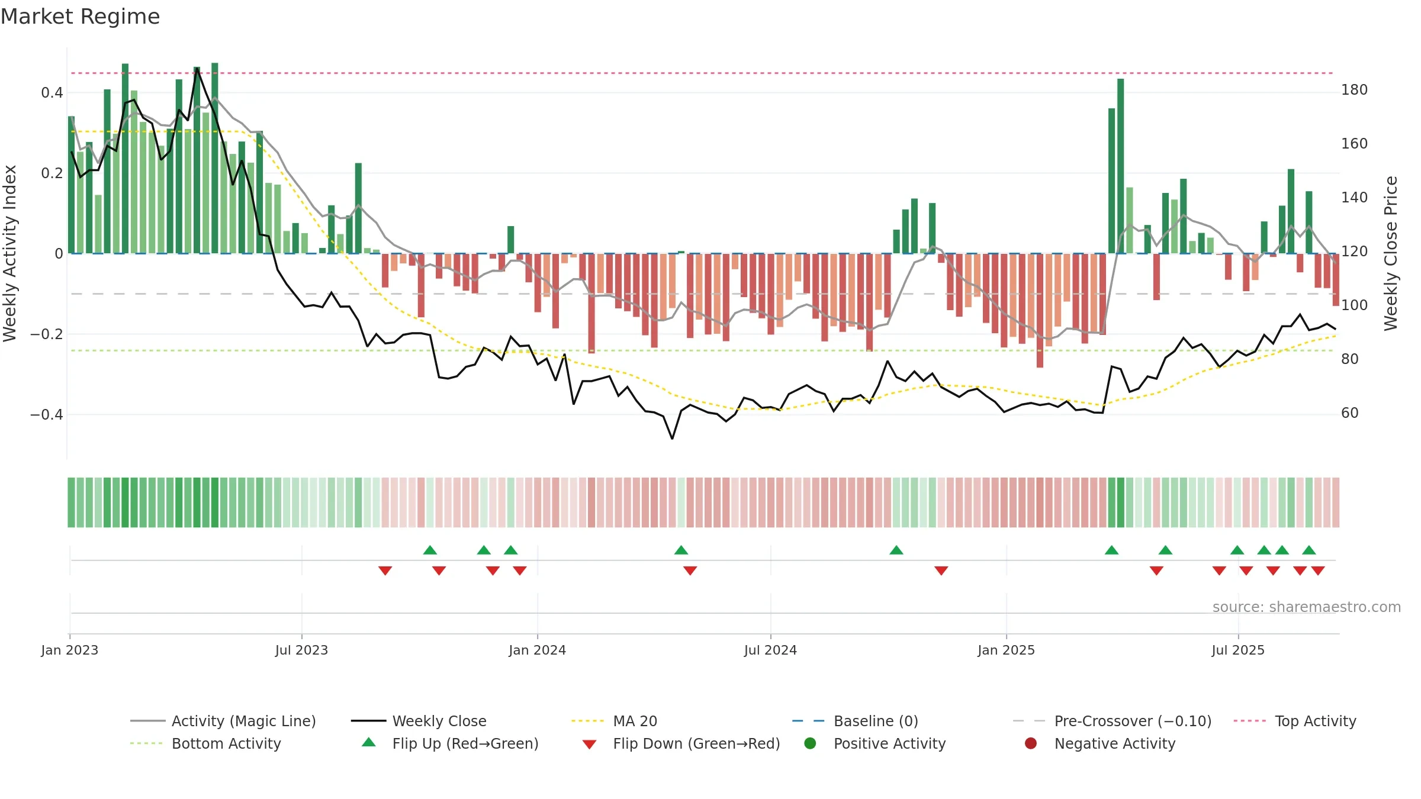Click the lowest red activity bar in early 2025
The width and height of the screenshot is (1421, 799).
[x=1040, y=311]
